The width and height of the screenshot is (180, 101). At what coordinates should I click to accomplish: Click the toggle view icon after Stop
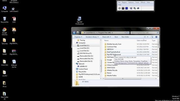pos(131,8)
